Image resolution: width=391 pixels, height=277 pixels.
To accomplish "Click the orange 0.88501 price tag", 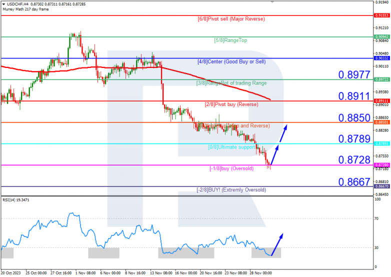I will tap(382, 122).
